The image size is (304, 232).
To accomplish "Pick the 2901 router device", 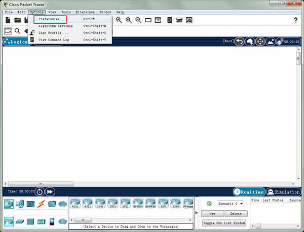I will point(113,203).
